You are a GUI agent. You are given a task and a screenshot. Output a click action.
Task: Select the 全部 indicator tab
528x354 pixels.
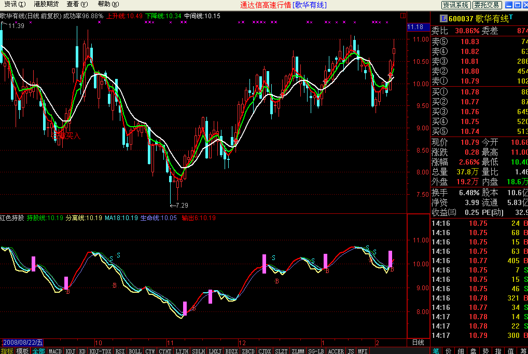(x=38, y=351)
